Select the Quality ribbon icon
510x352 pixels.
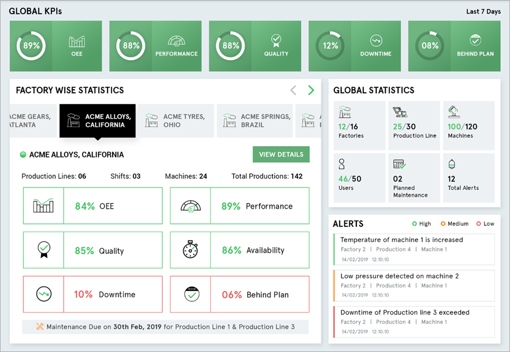coord(276,39)
